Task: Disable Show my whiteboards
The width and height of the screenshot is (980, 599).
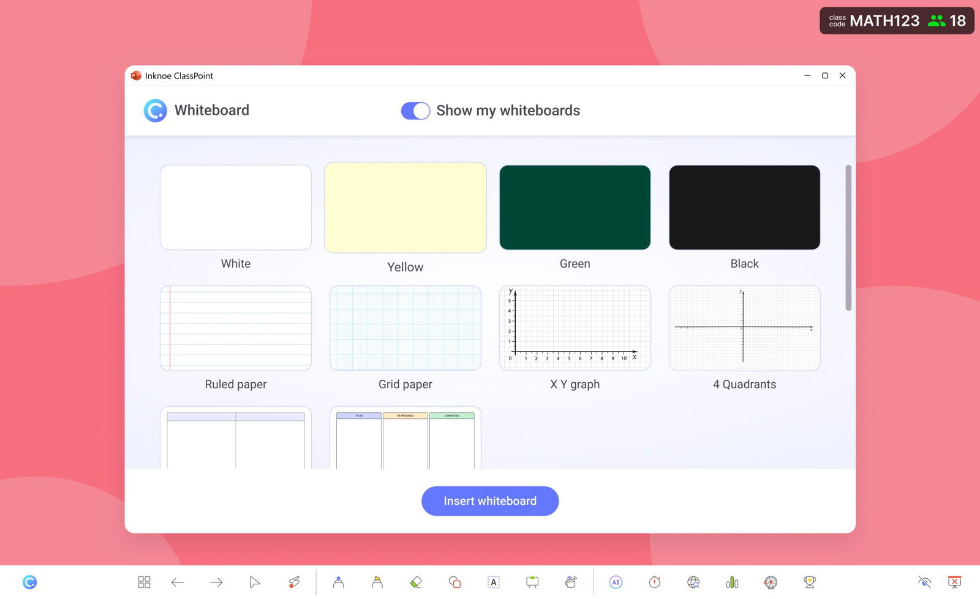Action: click(415, 111)
